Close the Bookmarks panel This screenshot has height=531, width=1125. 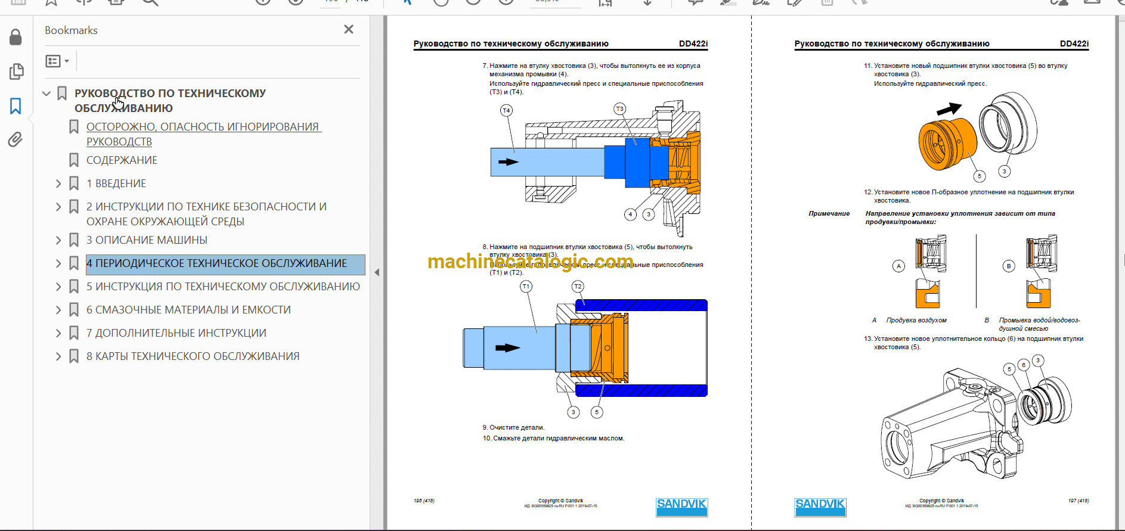(349, 29)
